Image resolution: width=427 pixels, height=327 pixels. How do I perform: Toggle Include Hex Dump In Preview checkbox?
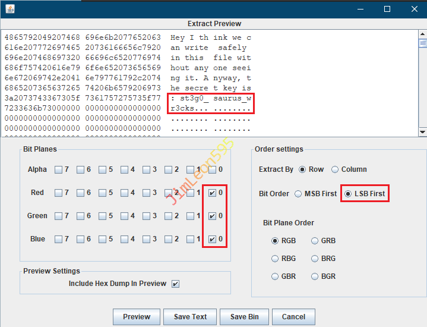coord(175,284)
